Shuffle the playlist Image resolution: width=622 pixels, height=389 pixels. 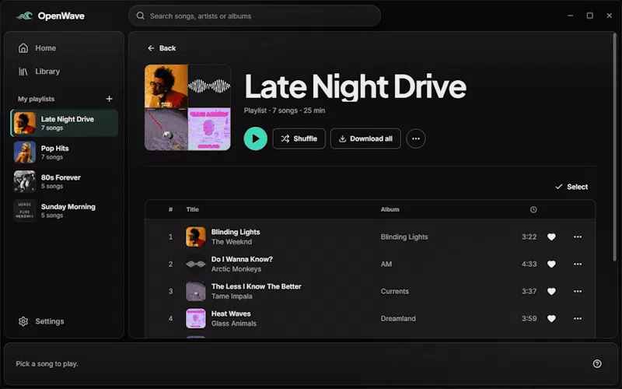tap(299, 138)
